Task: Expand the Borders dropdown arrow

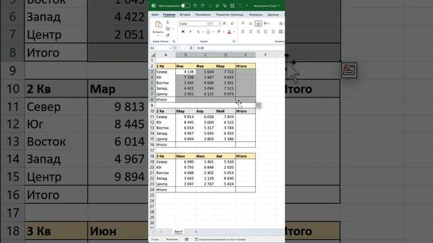Action: pyautogui.click(x=213, y=32)
